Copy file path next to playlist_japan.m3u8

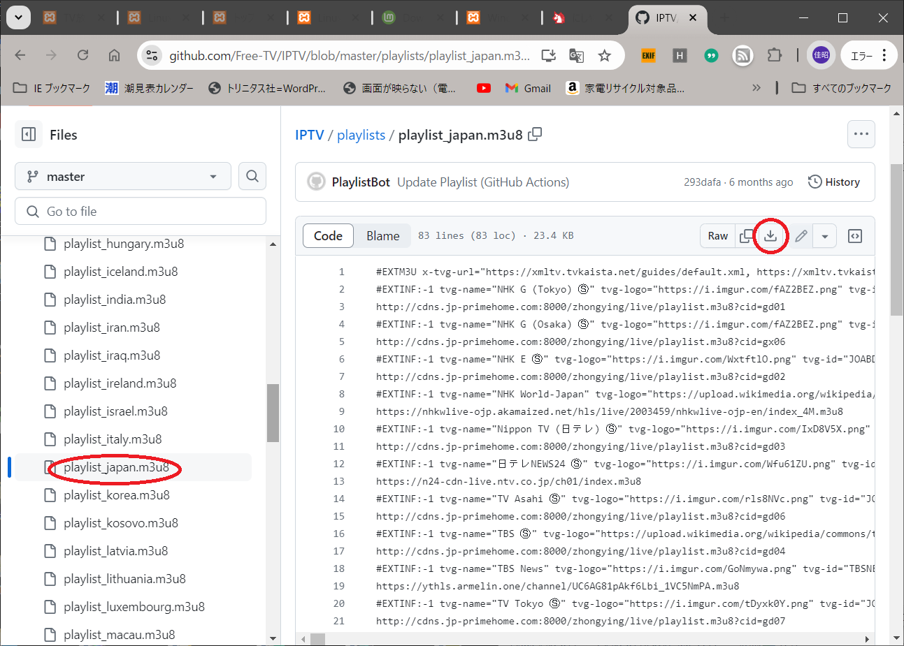point(535,135)
